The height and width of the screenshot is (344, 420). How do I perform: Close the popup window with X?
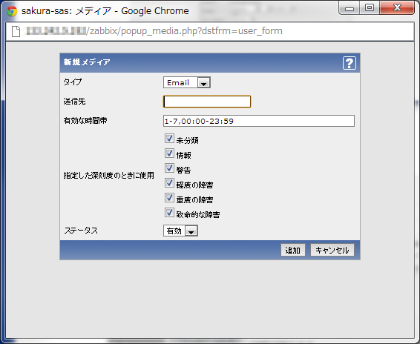pos(397,7)
